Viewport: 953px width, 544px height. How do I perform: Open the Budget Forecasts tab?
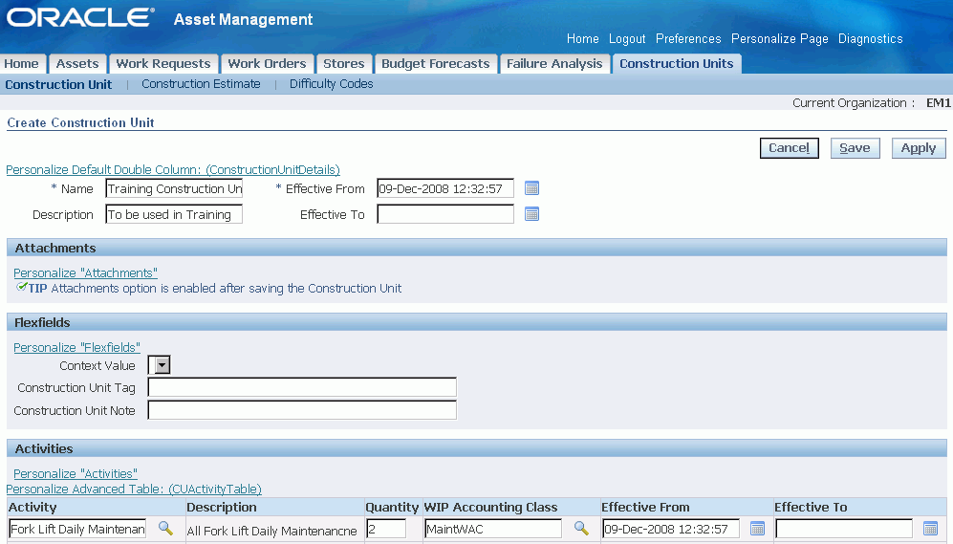[x=435, y=64]
